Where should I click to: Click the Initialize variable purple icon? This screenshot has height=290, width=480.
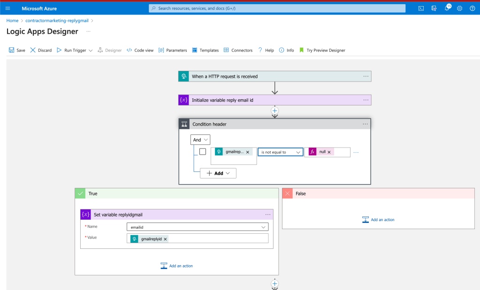click(183, 100)
